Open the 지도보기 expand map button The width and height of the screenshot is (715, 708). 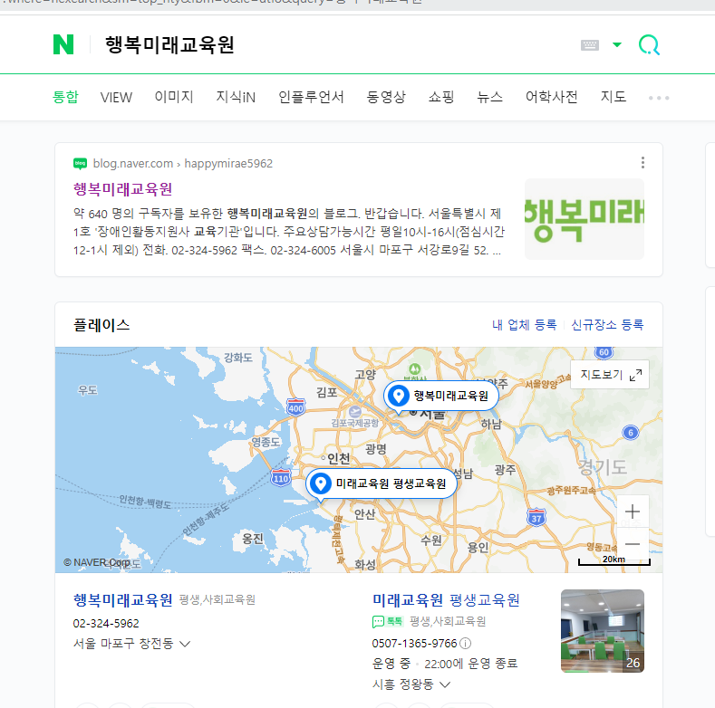click(610, 375)
